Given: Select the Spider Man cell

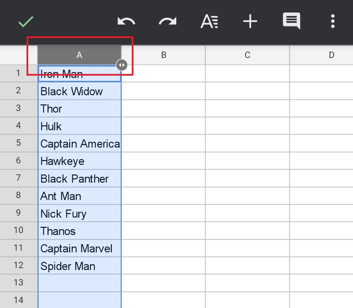Looking at the screenshot, I should pyautogui.click(x=79, y=265).
